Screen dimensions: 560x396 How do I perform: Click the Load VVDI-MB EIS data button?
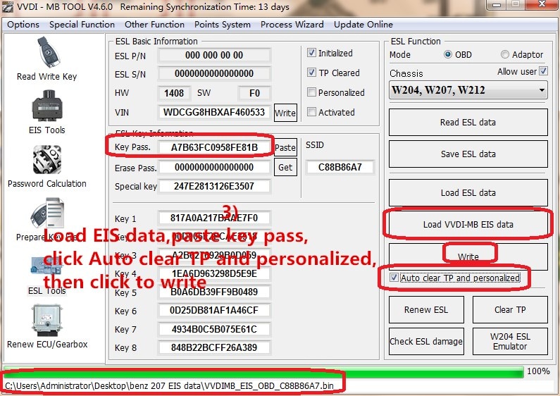pos(468,225)
